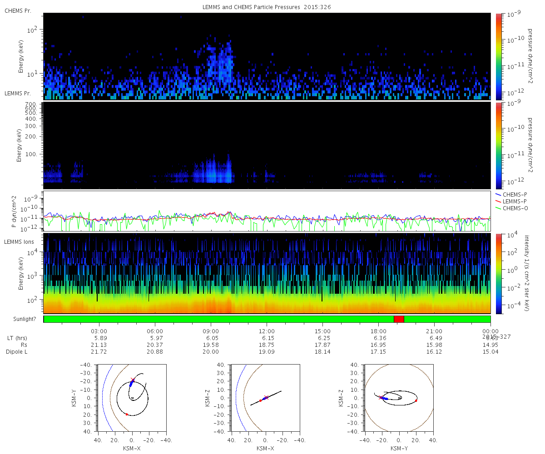Click the CHEMS pressure colorbar at top right

click(498, 56)
